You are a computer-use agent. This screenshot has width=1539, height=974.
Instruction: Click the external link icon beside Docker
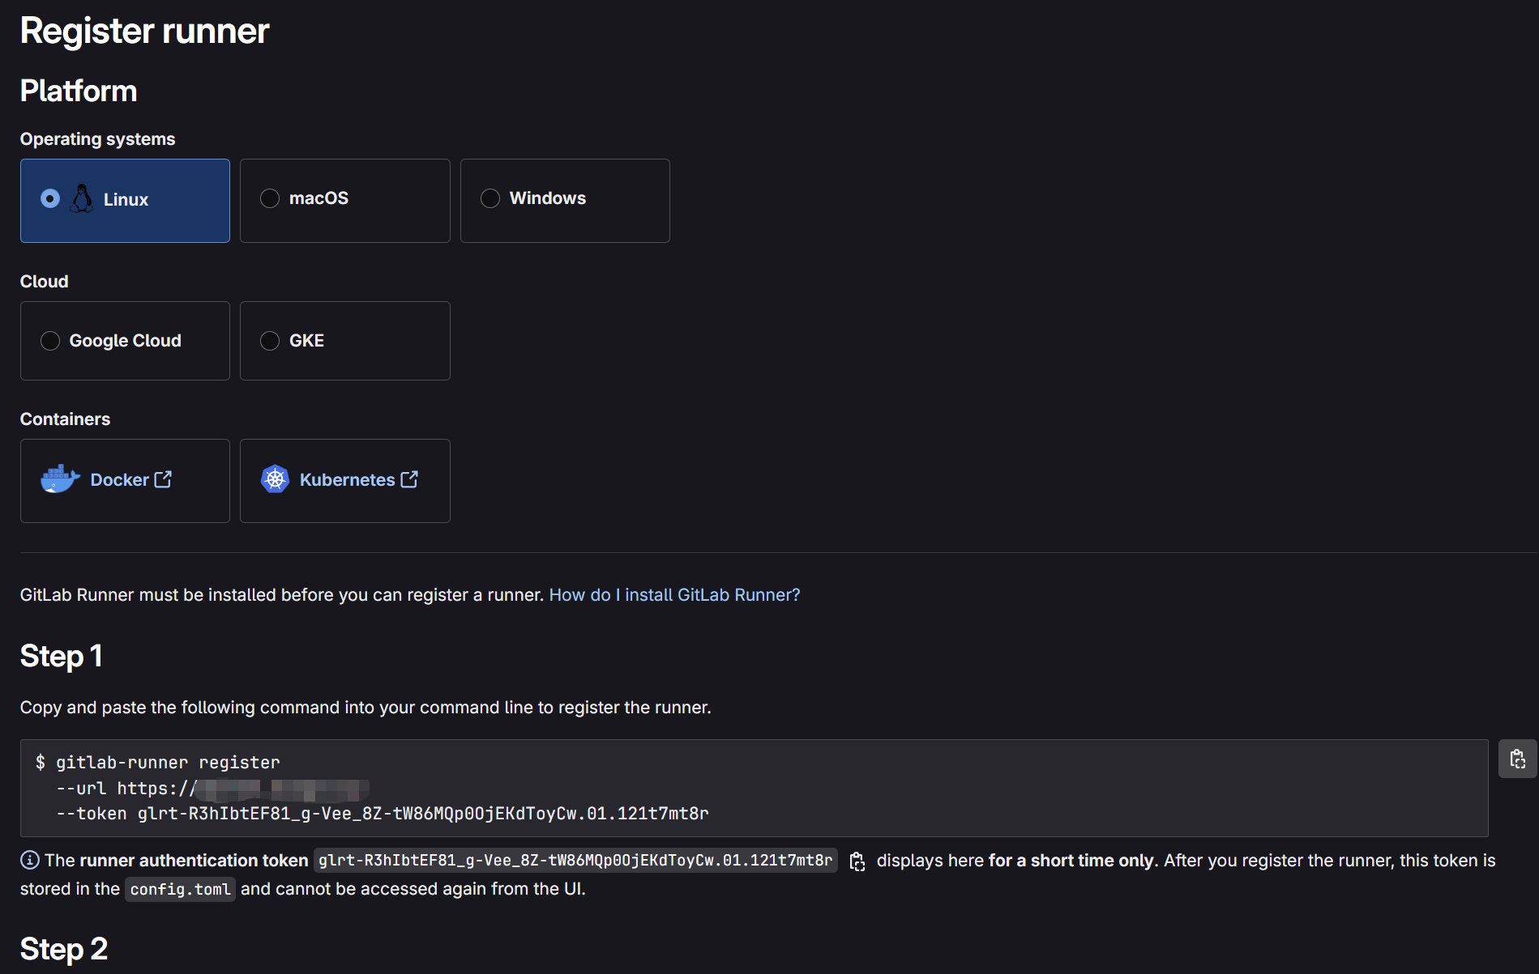coord(163,479)
